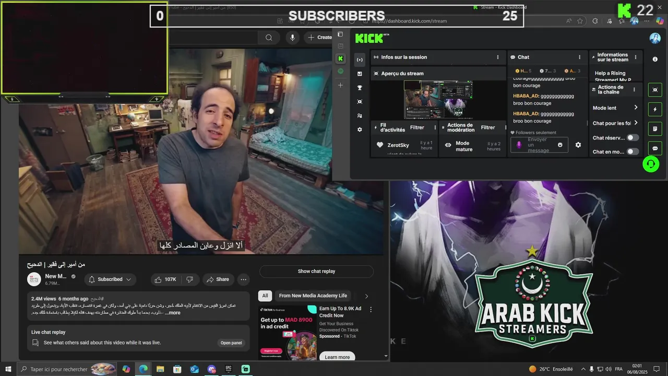Click Learn more on TikTok ad

pos(337,357)
